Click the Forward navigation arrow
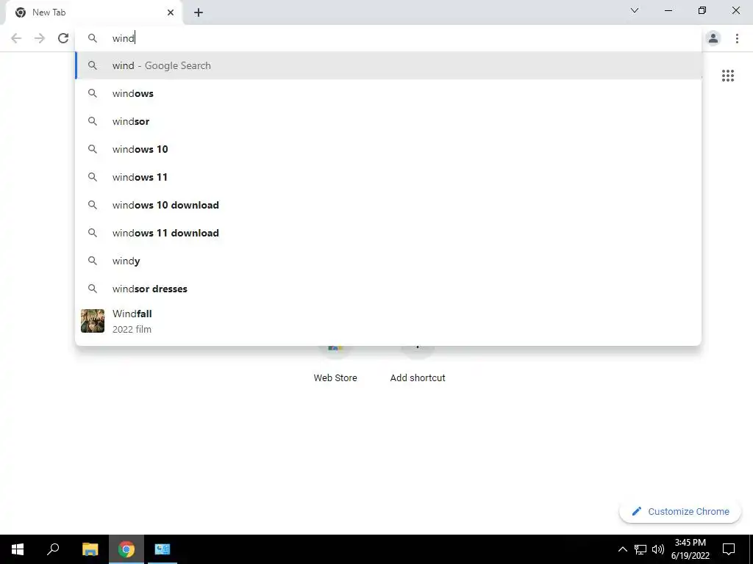 pos(40,38)
